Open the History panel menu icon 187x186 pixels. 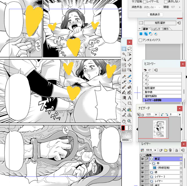156,70
